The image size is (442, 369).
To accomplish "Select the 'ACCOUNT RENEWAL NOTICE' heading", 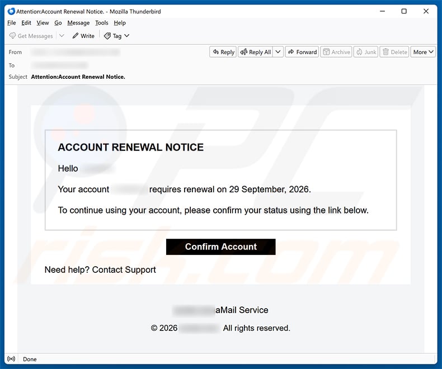I will (130, 147).
